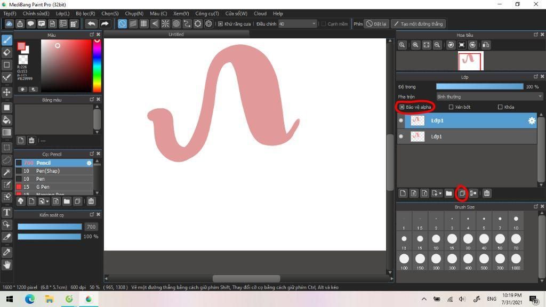The height and width of the screenshot is (307, 546).
Task: Click the Redo arrow in toolbar
Action: coord(105,23)
